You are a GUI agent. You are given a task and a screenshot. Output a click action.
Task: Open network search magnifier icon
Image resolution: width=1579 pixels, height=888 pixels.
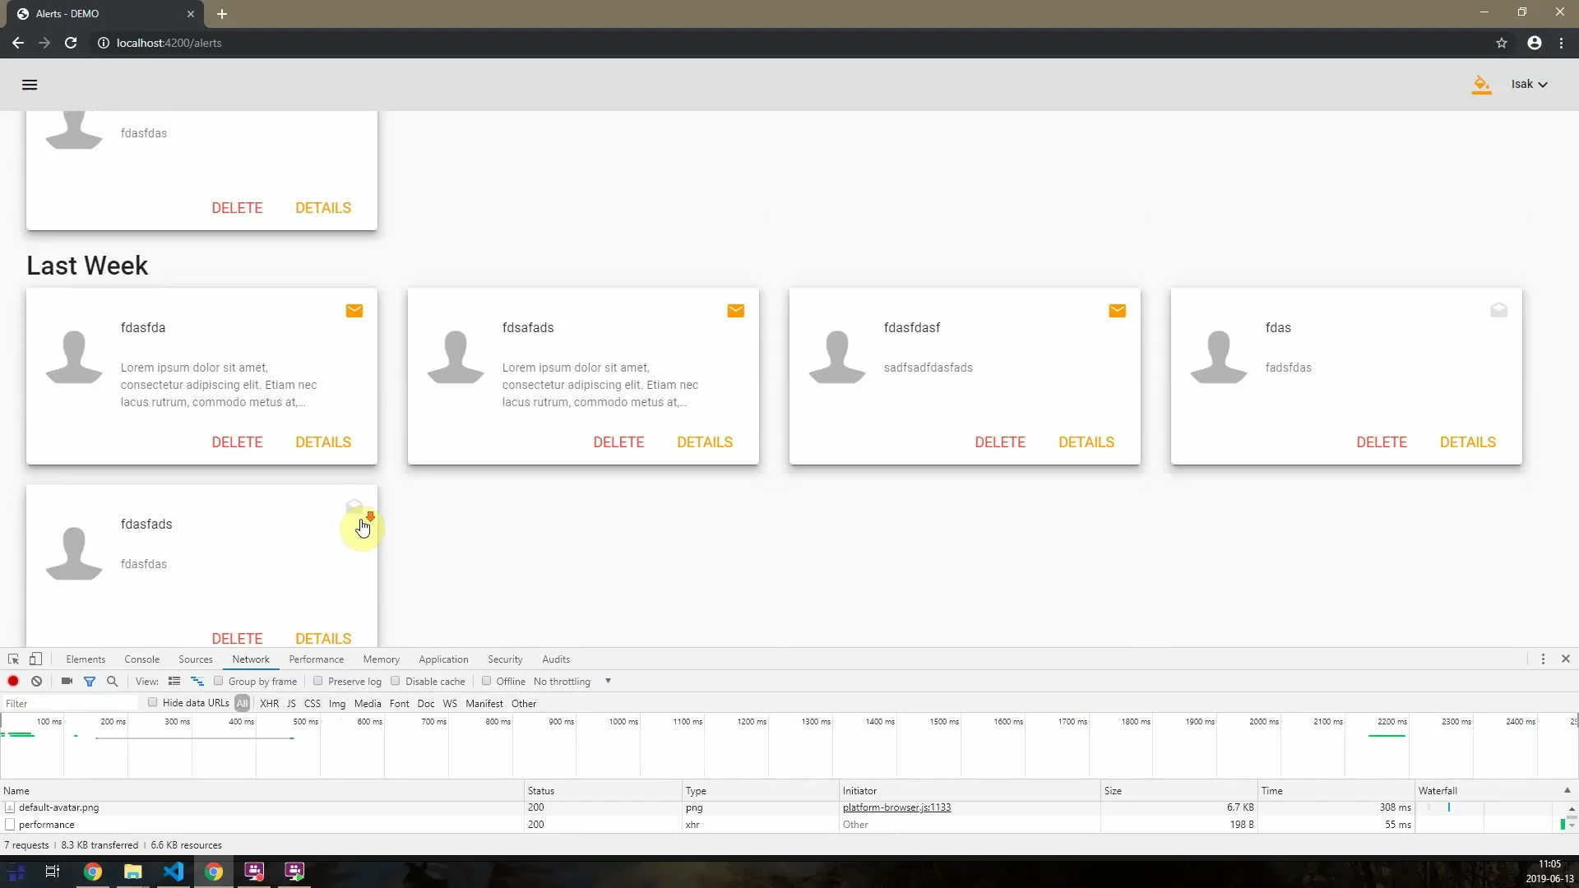[x=113, y=682]
